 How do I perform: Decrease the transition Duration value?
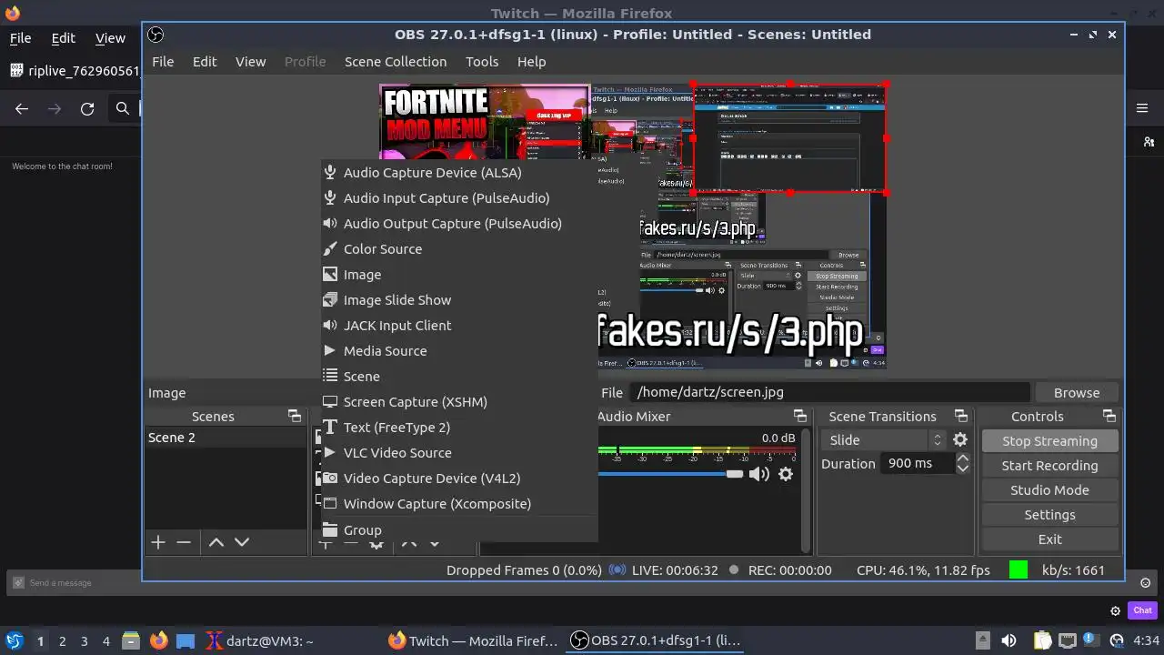pyautogui.click(x=962, y=469)
